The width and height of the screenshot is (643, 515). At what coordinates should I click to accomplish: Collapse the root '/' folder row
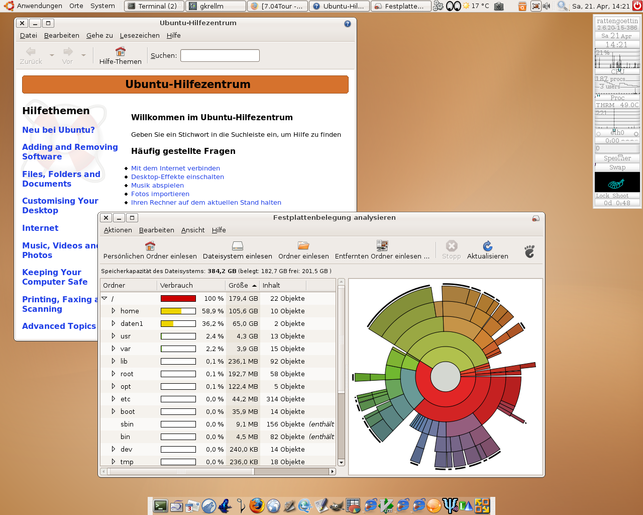[x=104, y=298]
